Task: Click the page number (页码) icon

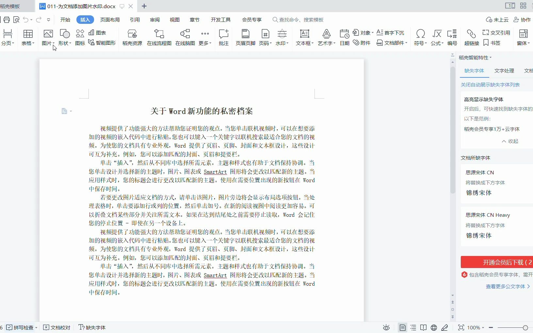Action: 265,34
